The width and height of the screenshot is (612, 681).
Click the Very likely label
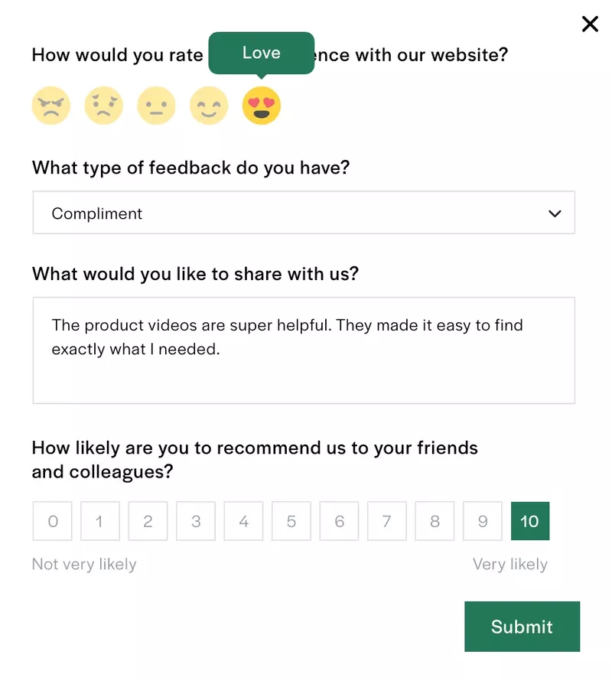pyautogui.click(x=509, y=564)
